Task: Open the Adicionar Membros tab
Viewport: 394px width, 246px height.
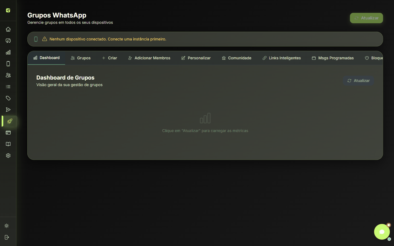Action: (x=149, y=58)
